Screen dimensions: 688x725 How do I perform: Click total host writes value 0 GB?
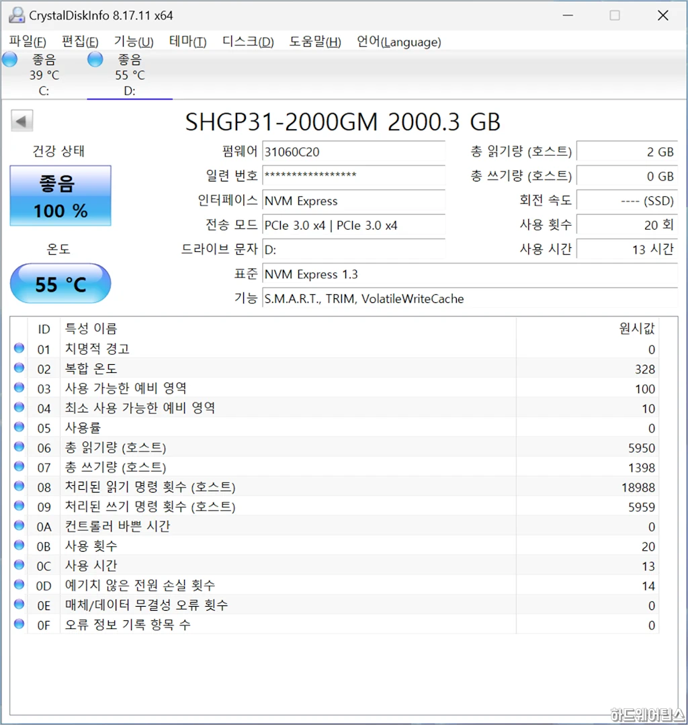[627, 176]
